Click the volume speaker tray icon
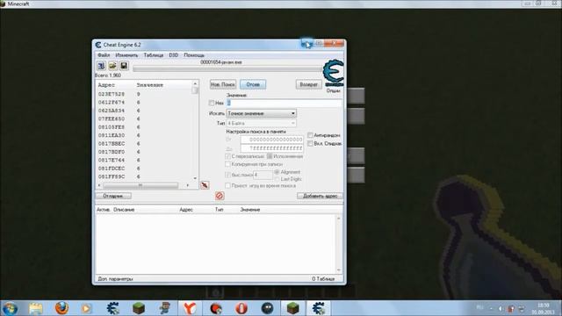 pos(501,308)
